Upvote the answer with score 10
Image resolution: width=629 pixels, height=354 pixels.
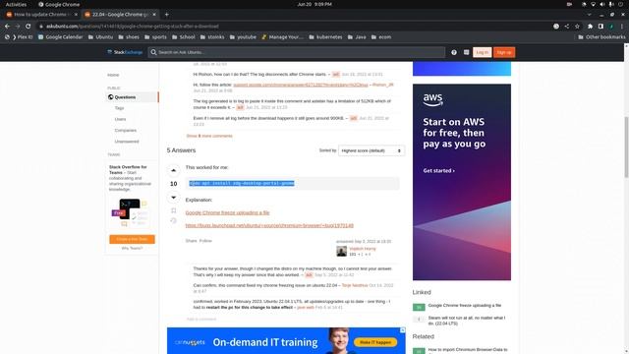tap(173, 170)
